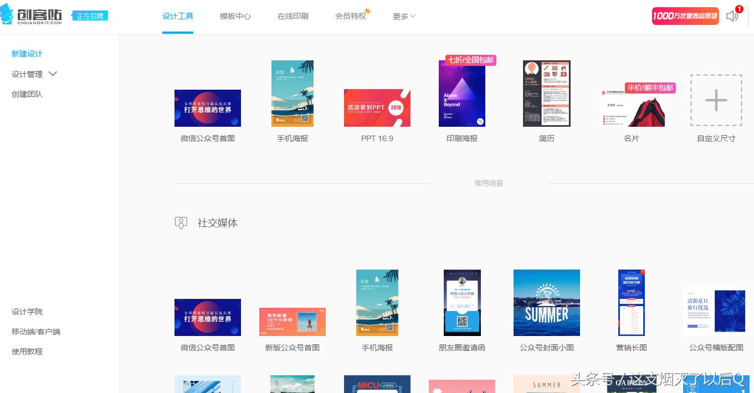Viewport: 754px width, 393px height.
Task: Open the 更多 dropdown menu
Action: point(403,16)
